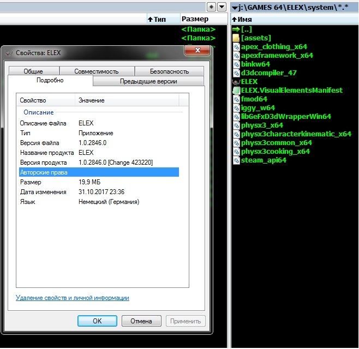Open the history dropdown arrow in left panel
The image size is (359, 349).
(x=222, y=7)
